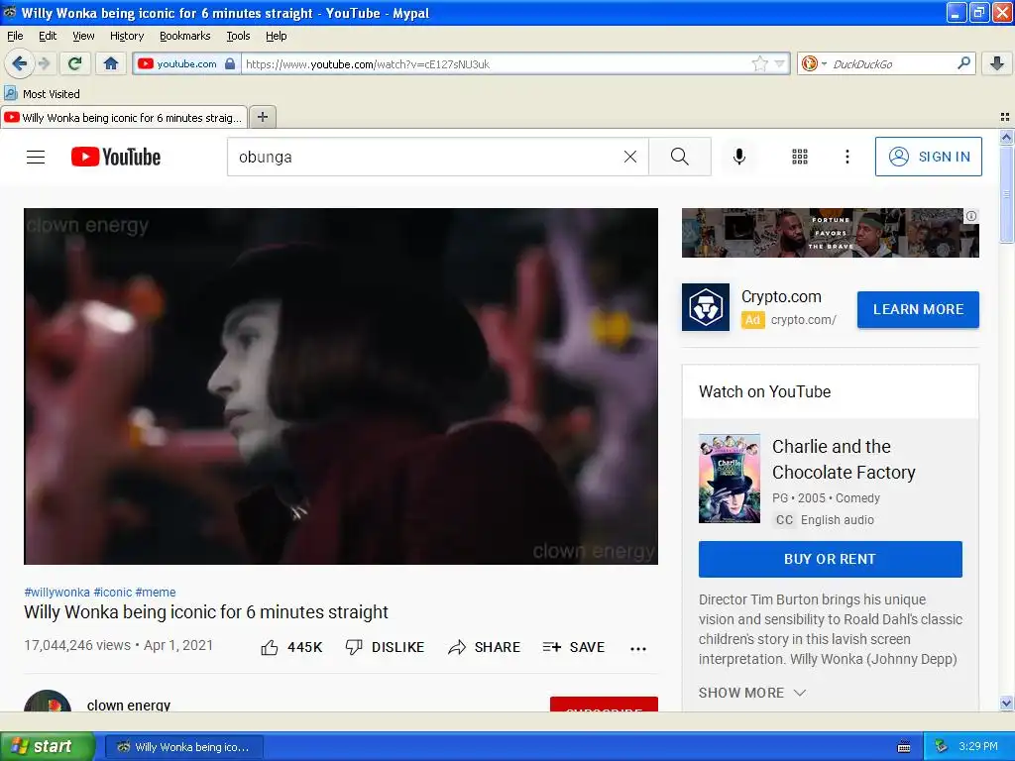Click the ad info icon on banner

(x=971, y=216)
